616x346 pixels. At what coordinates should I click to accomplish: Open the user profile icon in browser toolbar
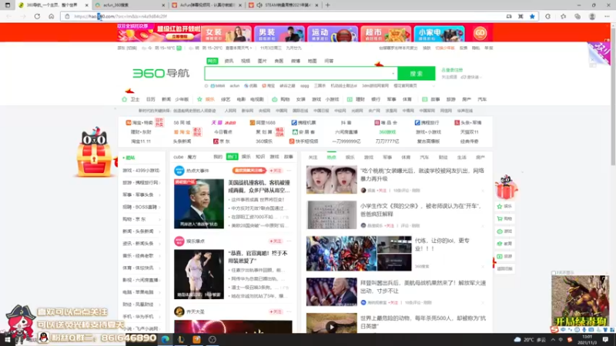tap(592, 16)
